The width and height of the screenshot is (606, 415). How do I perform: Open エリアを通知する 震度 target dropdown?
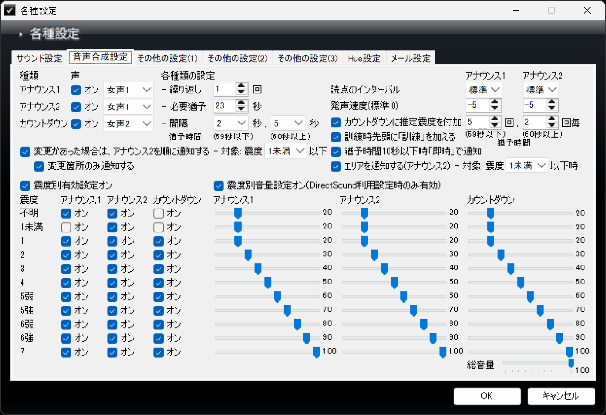coord(527,166)
